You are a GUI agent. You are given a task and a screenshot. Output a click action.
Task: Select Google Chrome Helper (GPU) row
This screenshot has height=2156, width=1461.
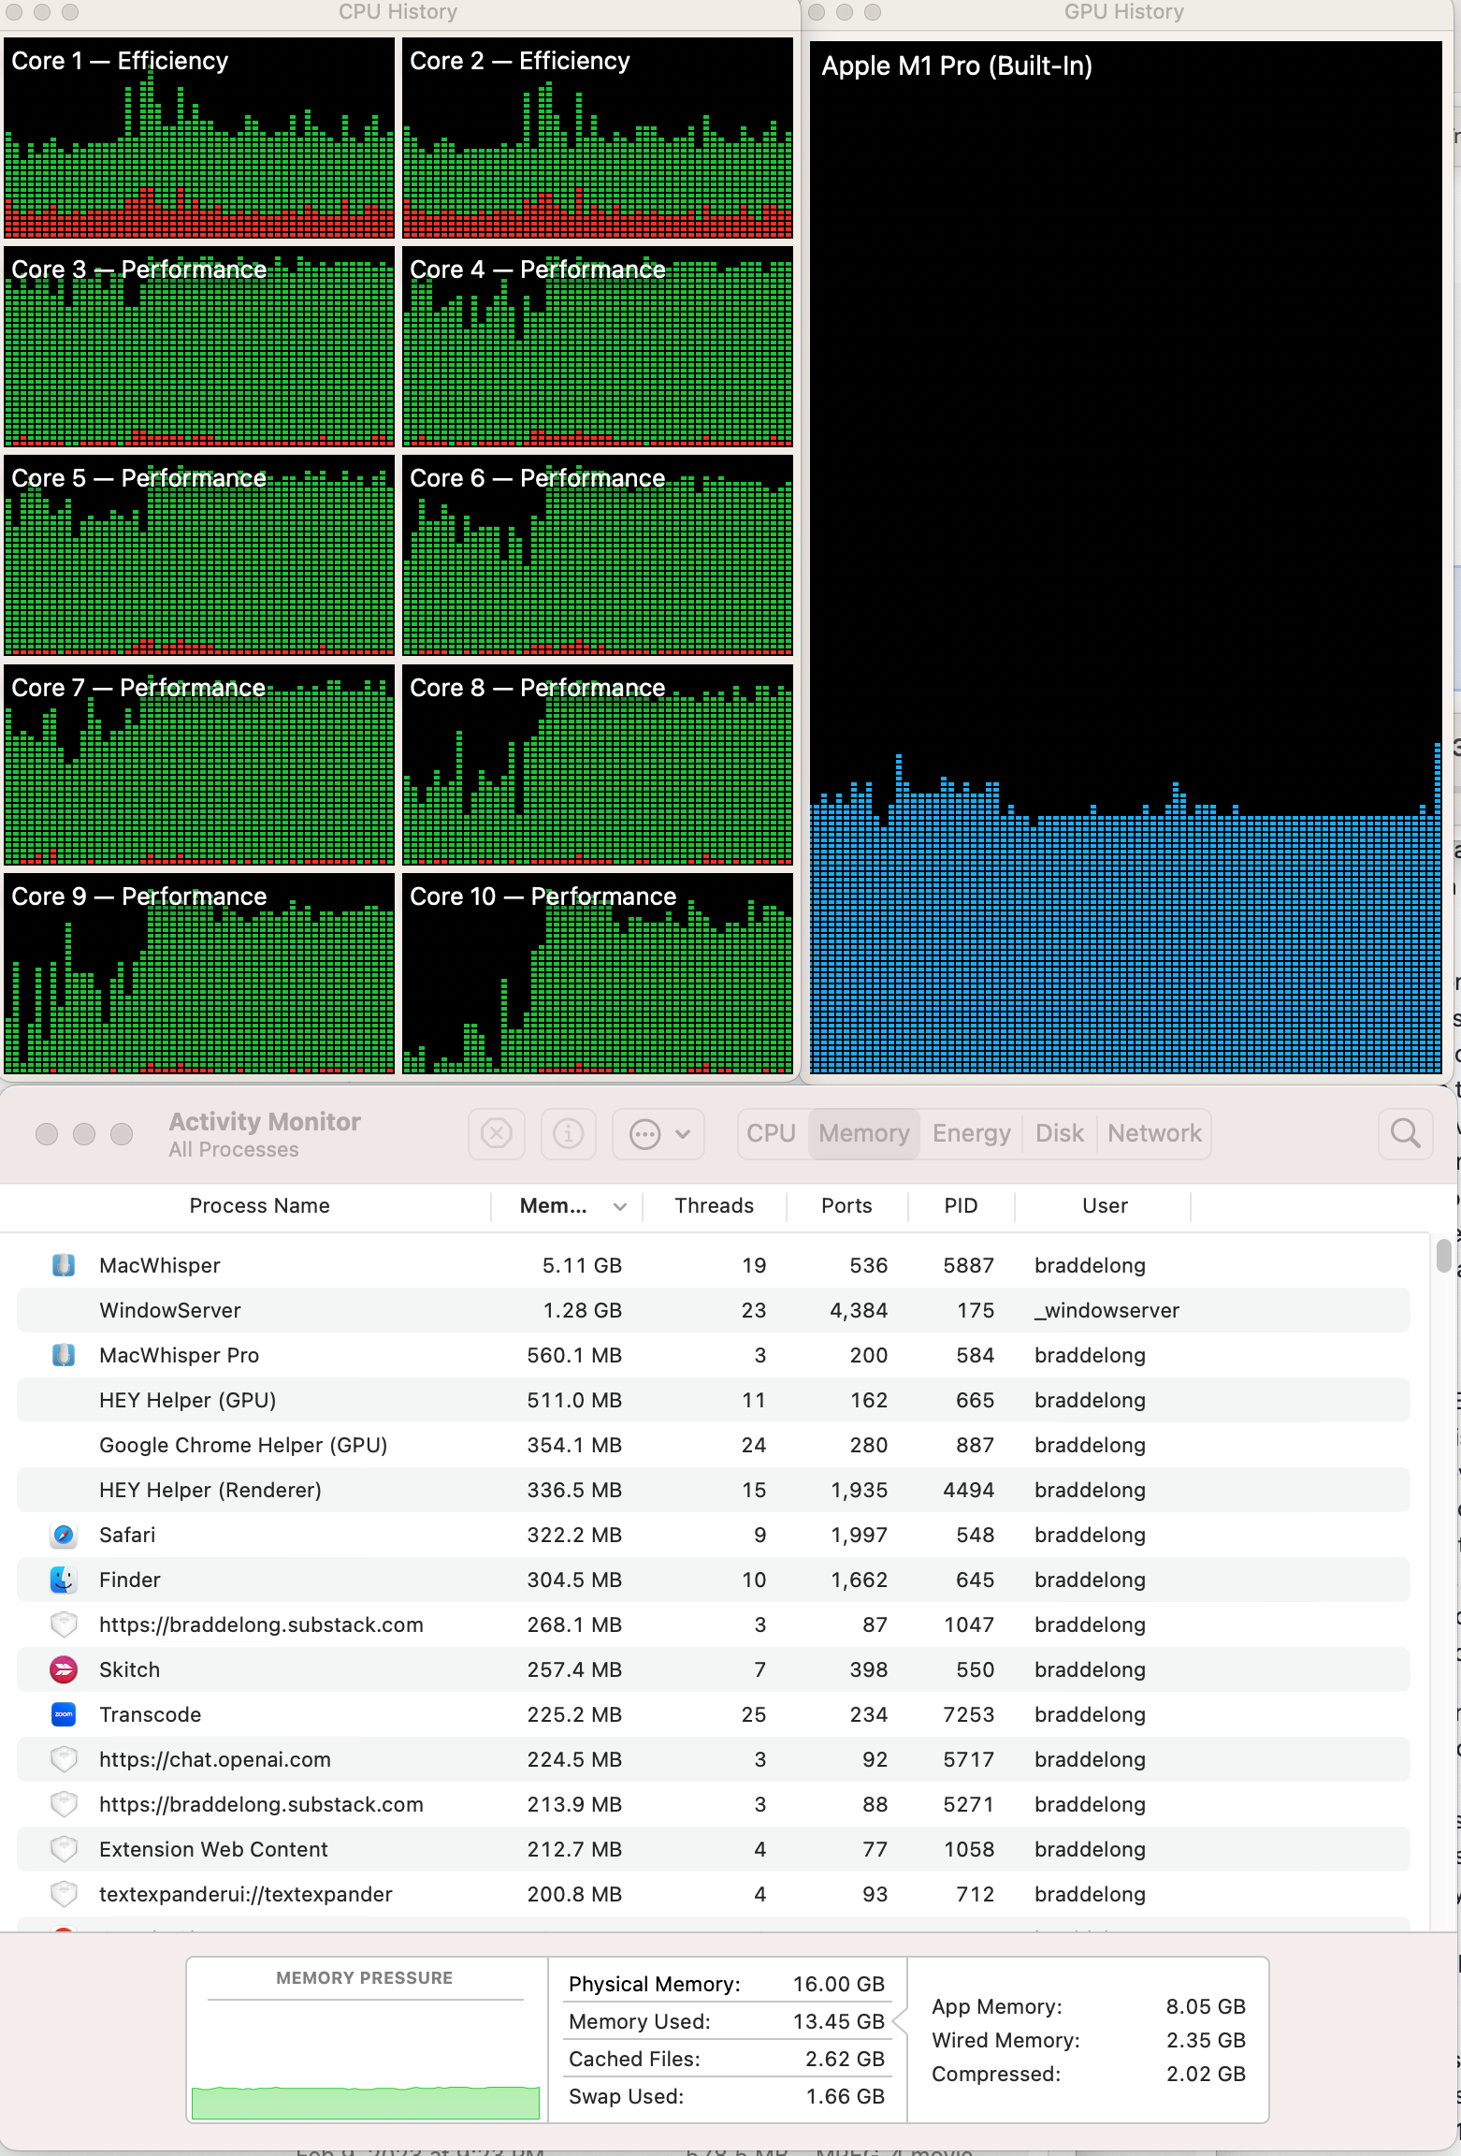pos(714,1445)
